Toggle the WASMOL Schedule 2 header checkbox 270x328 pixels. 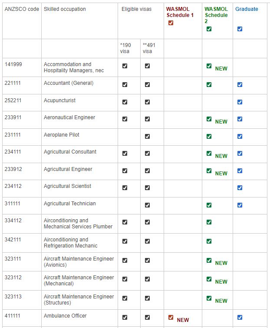(x=209, y=29)
